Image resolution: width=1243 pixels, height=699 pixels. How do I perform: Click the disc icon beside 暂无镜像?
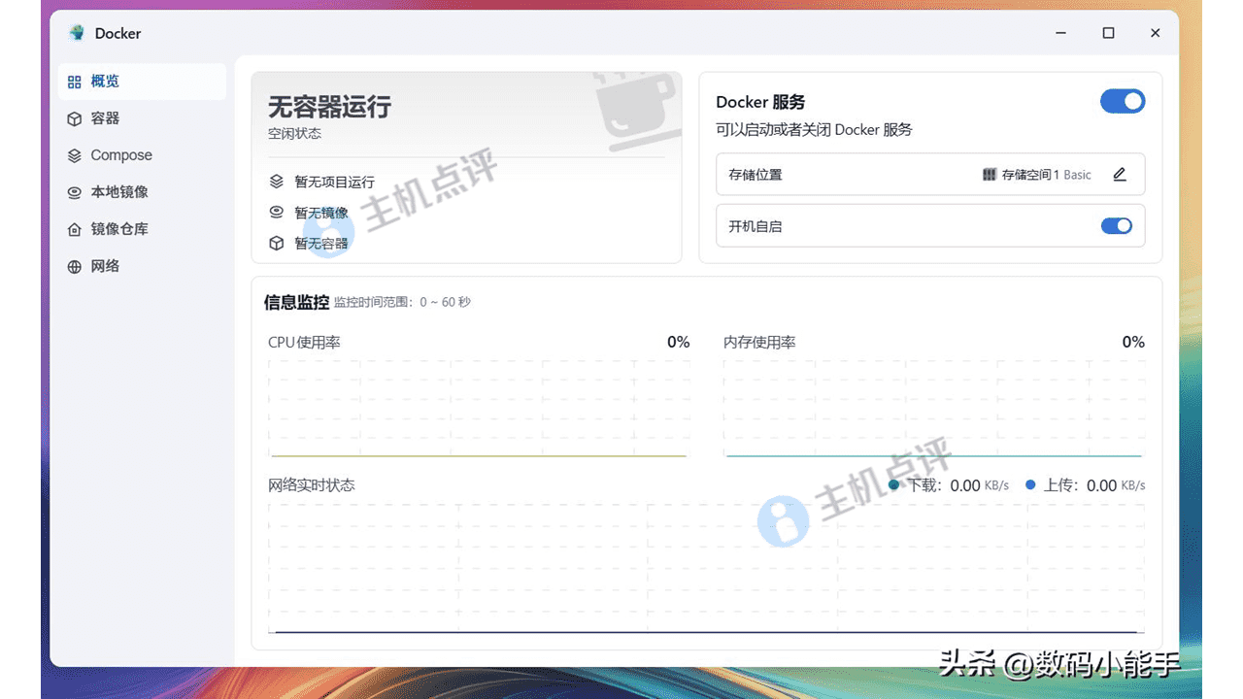(x=276, y=212)
